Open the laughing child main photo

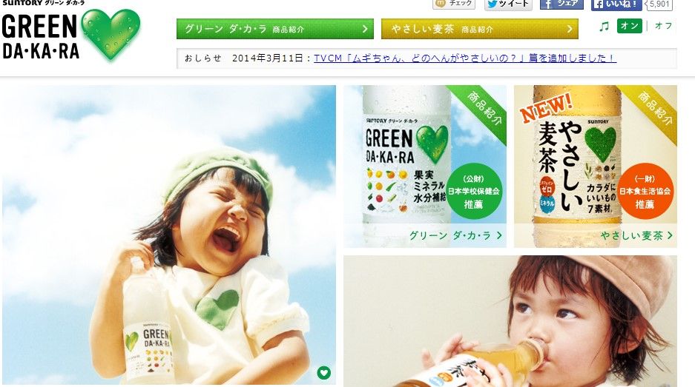(169, 235)
